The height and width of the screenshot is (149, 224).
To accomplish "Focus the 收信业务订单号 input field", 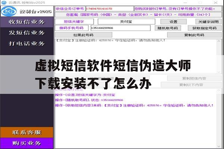I will tap(109, 9).
